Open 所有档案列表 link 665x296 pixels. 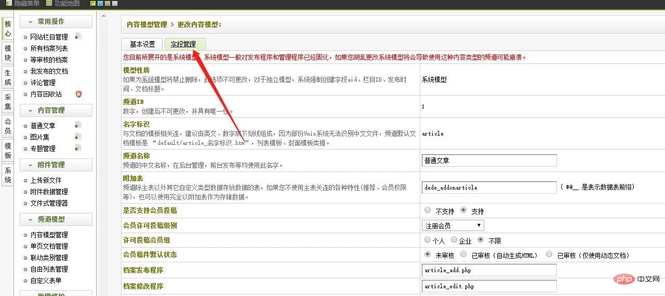(x=49, y=48)
